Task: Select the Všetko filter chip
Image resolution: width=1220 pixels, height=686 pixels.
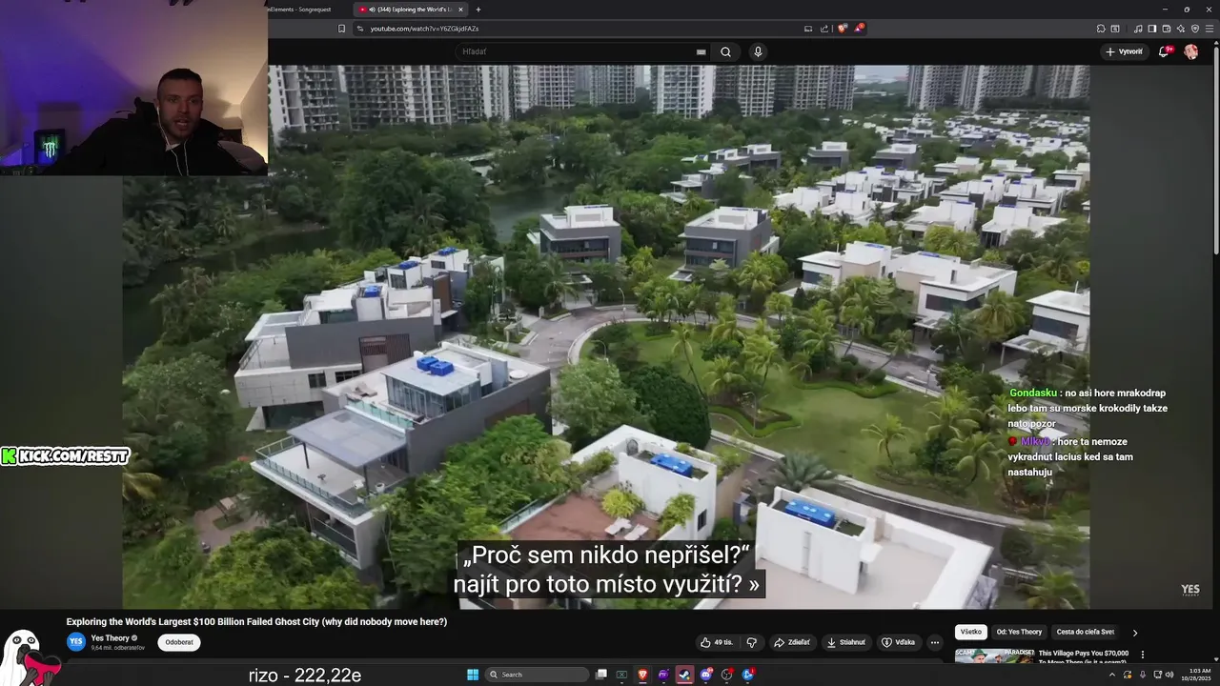Action: click(x=971, y=632)
